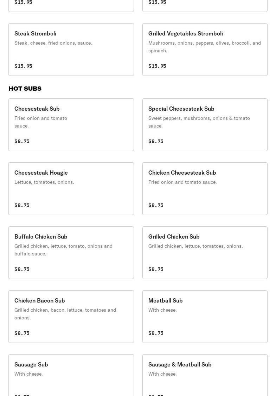
Task: Click the Cheesesteak Sub title
Action: pyautogui.click(x=37, y=109)
